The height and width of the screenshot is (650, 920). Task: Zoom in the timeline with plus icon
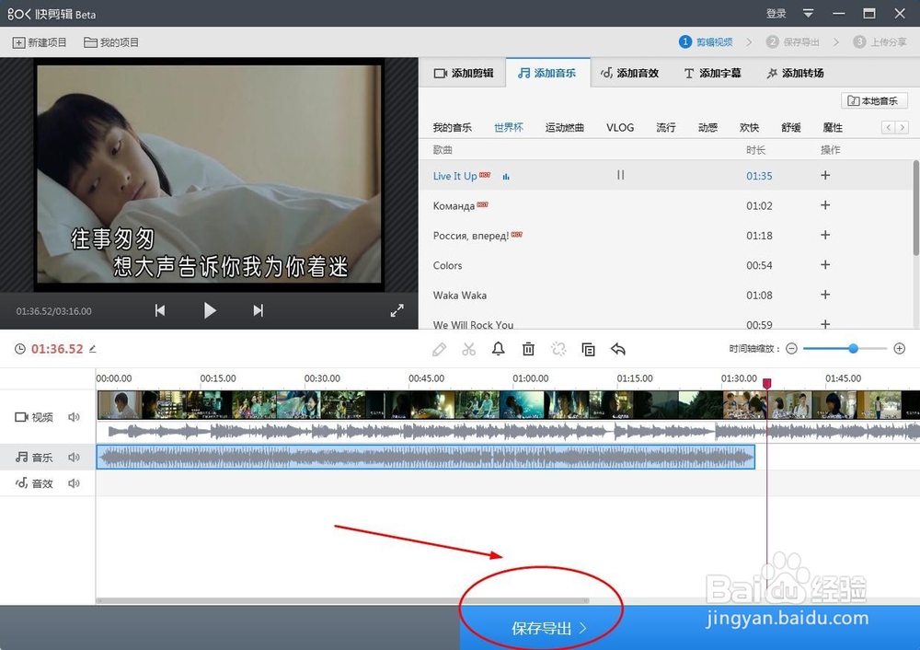coord(900,349)
